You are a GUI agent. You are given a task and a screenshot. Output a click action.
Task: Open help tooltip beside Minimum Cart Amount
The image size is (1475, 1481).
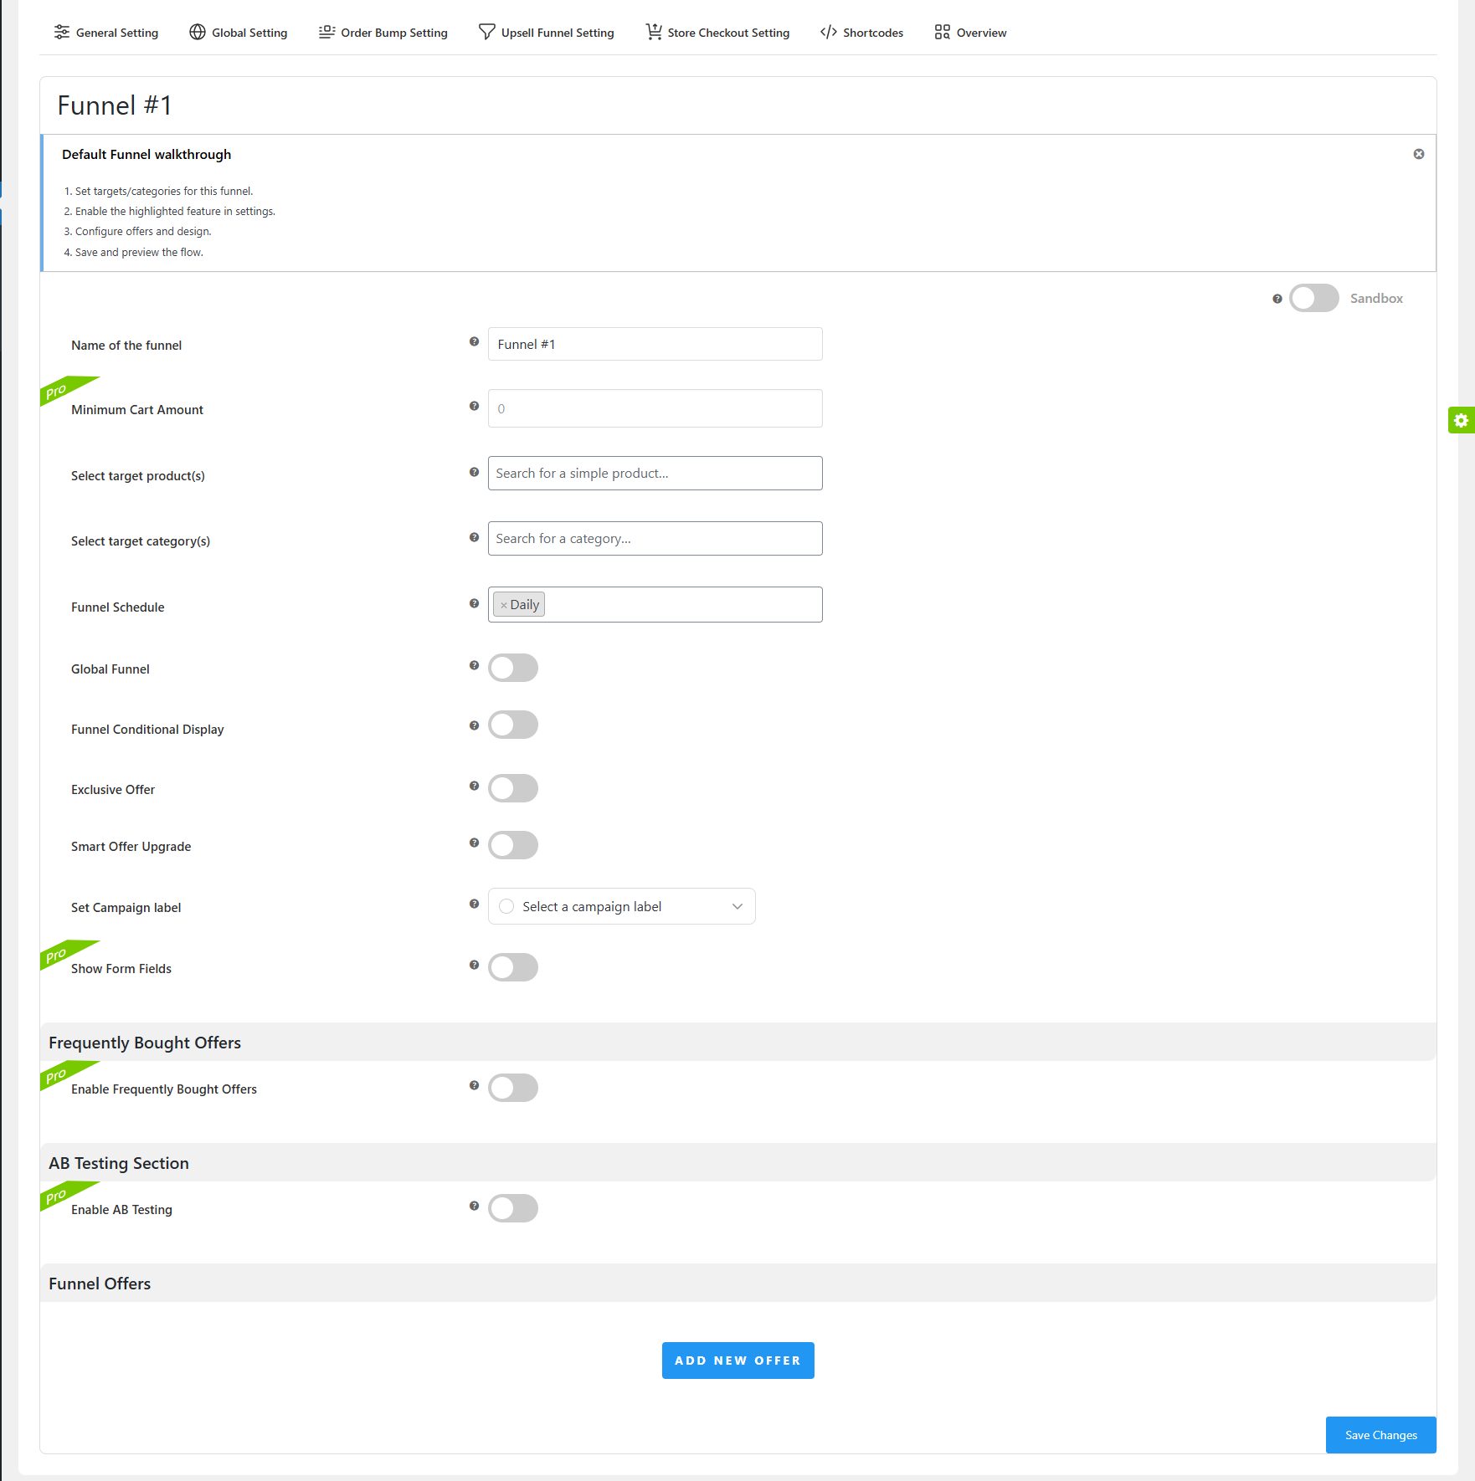click(x=474, y=406)
